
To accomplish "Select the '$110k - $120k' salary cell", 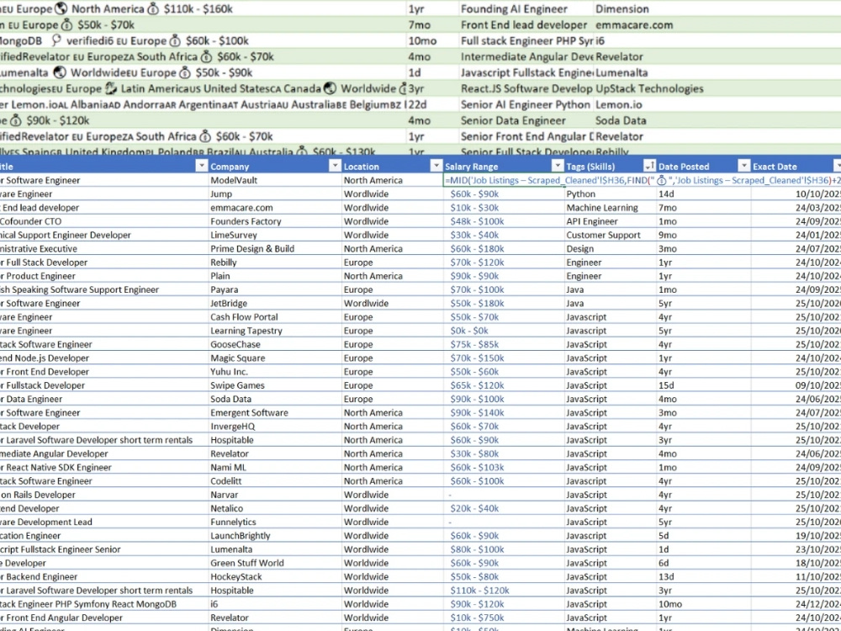I will tap(504, 591).
